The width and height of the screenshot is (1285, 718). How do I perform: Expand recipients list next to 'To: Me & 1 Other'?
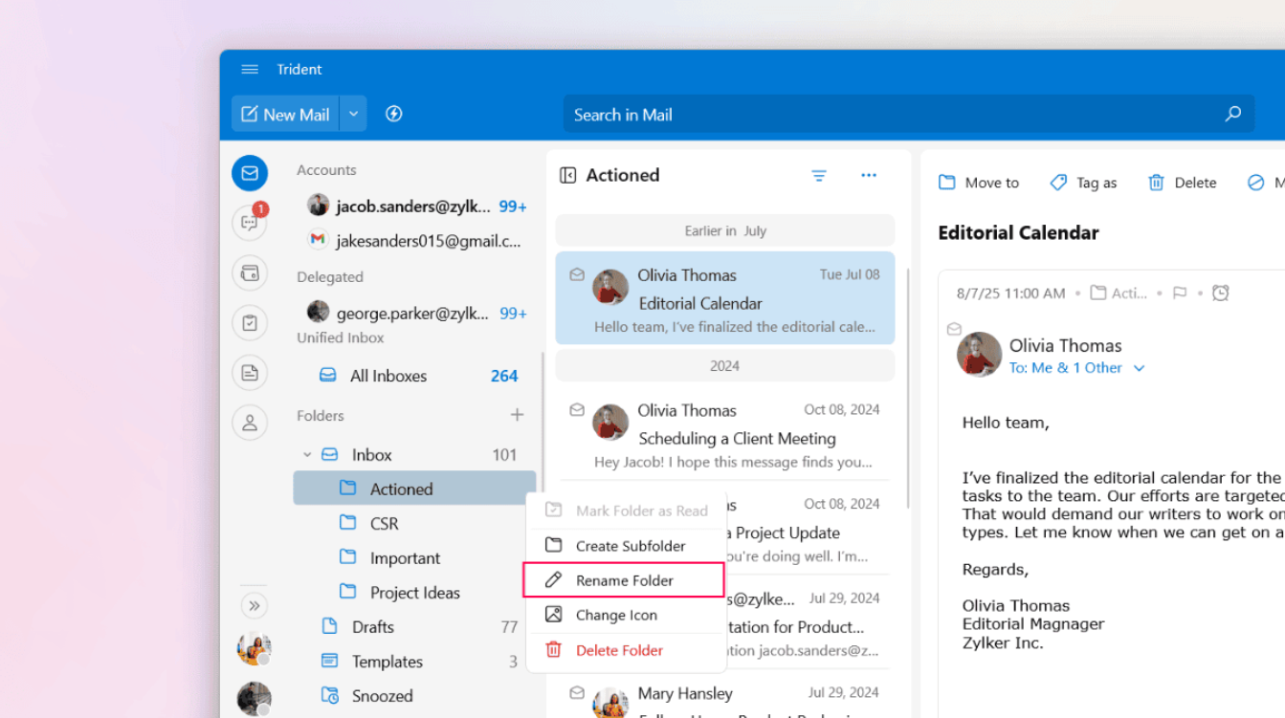click(1139, 368)
